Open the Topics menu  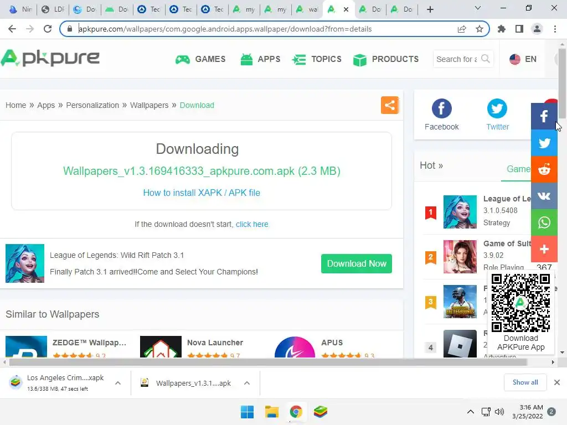pos(316,59)
